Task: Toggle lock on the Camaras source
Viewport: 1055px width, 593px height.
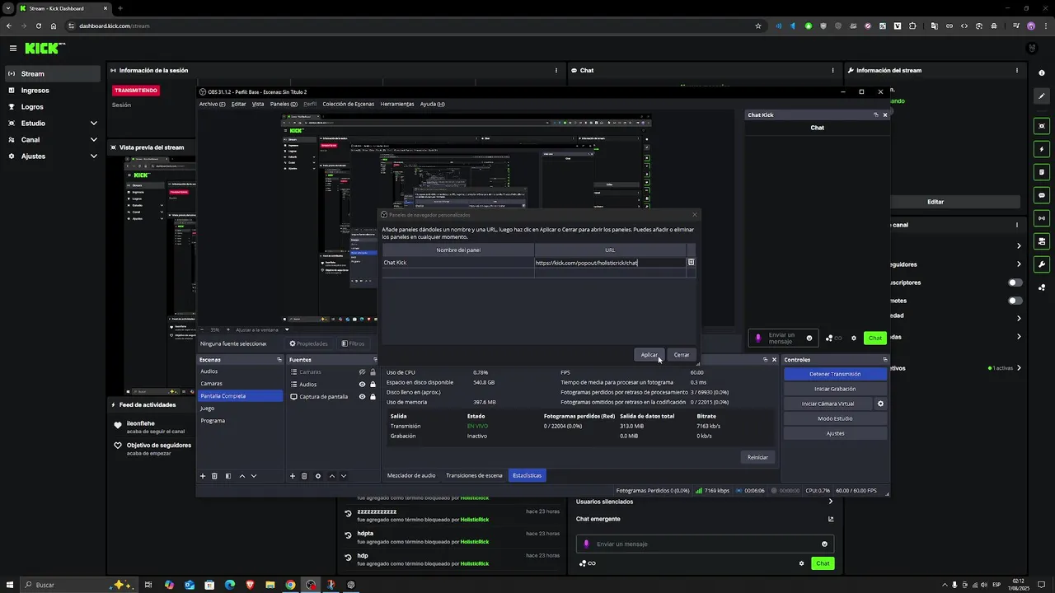Action: tap(373, 372)
